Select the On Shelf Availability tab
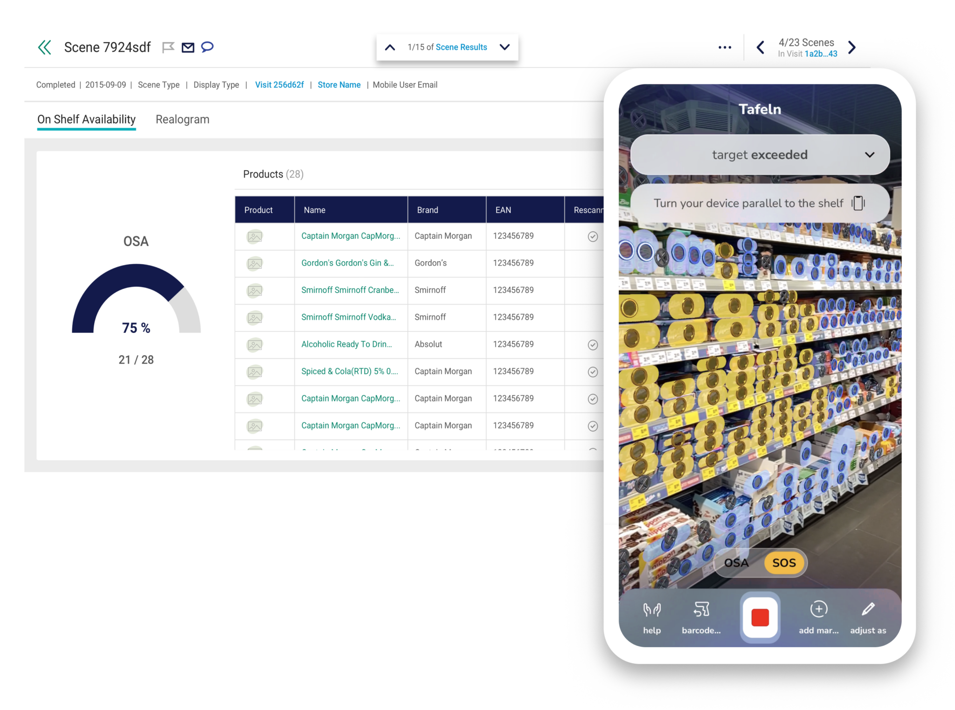955x710 pixels. coord(86,119)
